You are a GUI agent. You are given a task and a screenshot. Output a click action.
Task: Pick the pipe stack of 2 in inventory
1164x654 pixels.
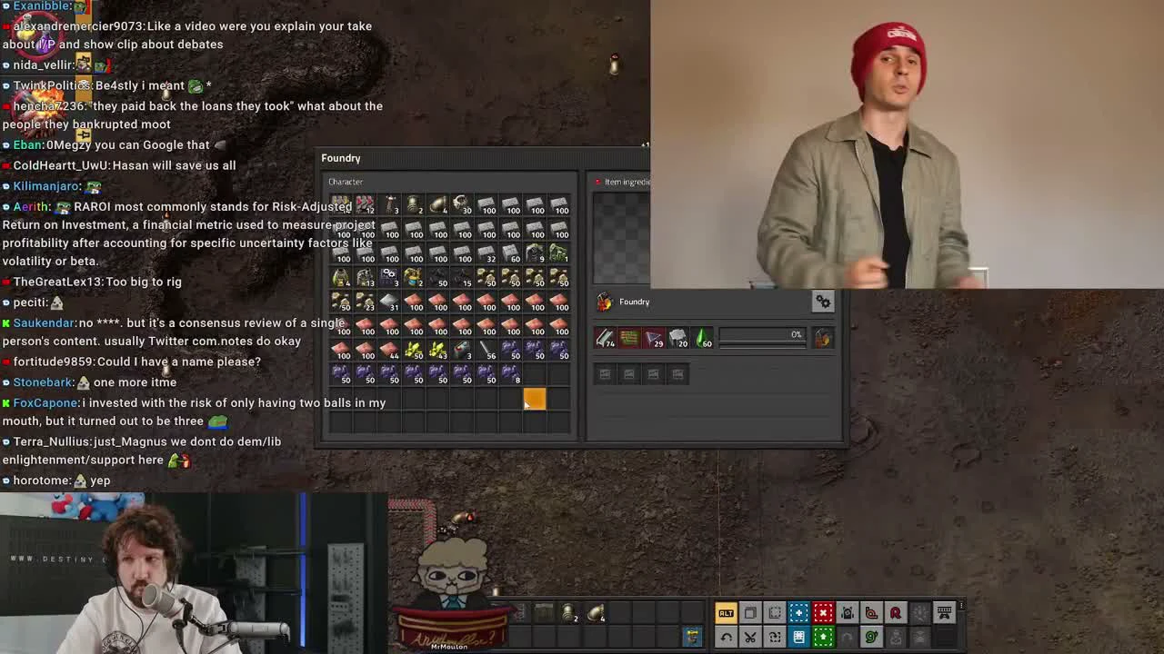[x=414, y=205]
